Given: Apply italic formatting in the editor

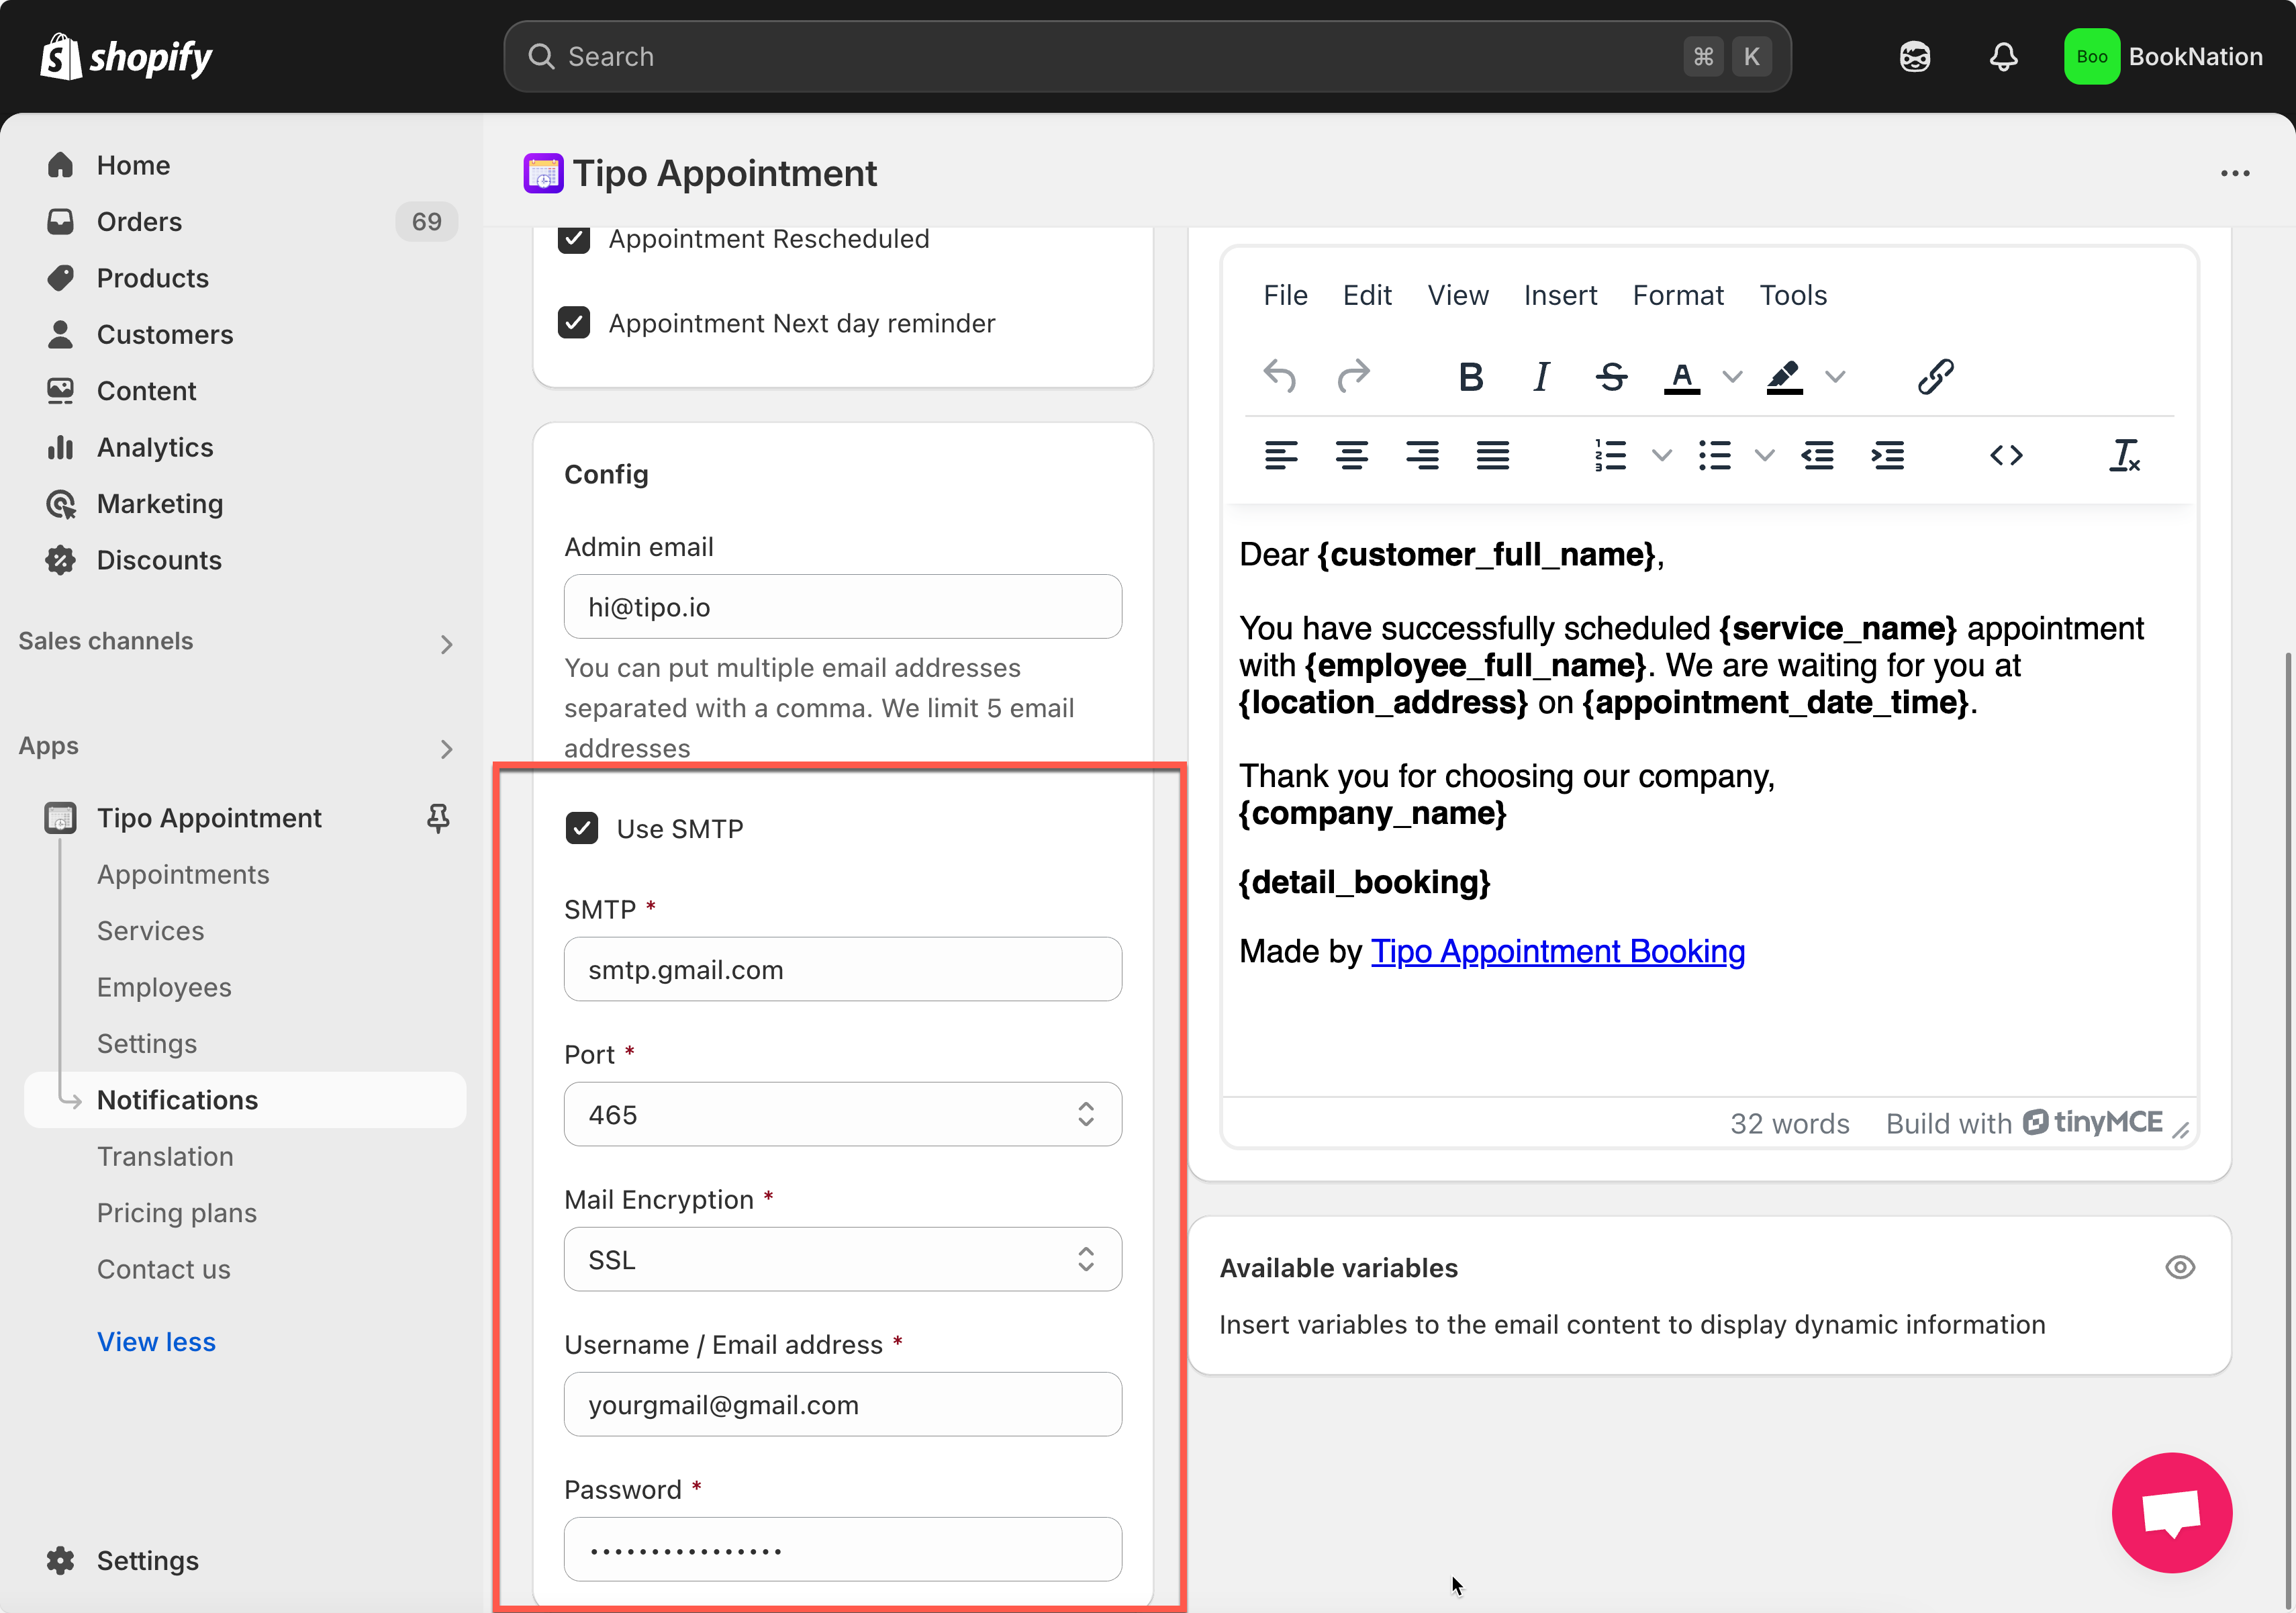Looking at the screenshot, I should point(1541,377).
